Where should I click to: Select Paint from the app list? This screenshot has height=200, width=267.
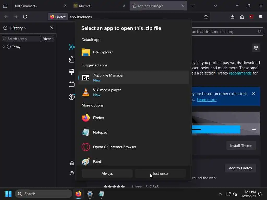tap(133, 161)
